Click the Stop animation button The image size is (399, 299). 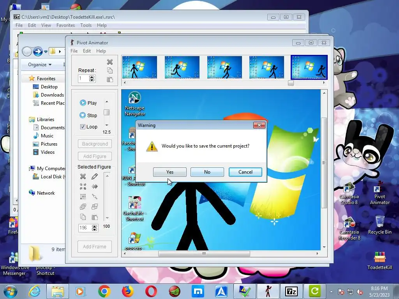tap(88, 115)
